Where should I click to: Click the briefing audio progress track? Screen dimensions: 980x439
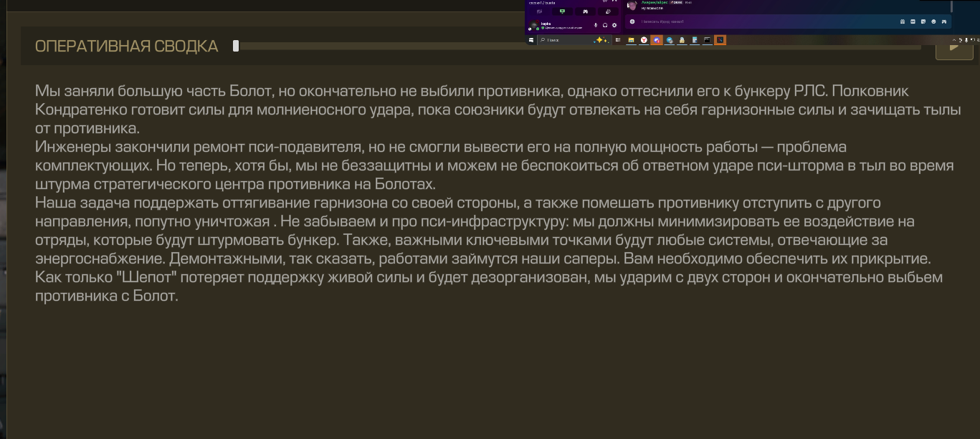(x=578, y=47)
